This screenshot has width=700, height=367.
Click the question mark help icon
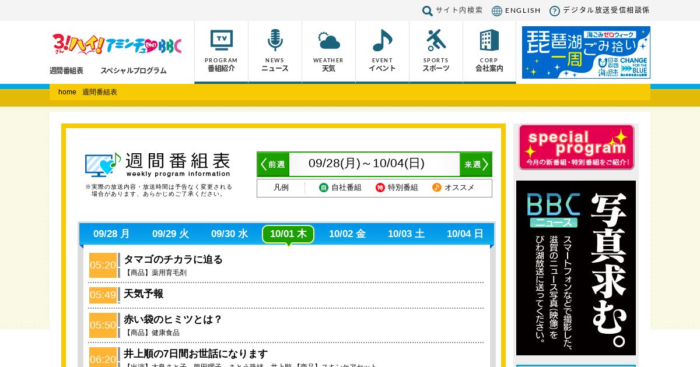[555, 11]
